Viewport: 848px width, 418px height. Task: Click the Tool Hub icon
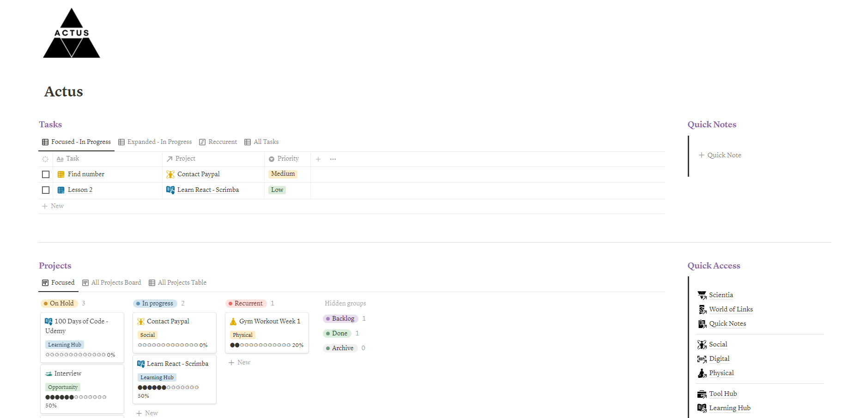coord(702,394)
